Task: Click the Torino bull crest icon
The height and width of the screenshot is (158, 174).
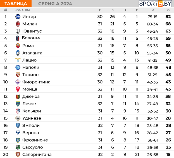Action: point(18,75)
